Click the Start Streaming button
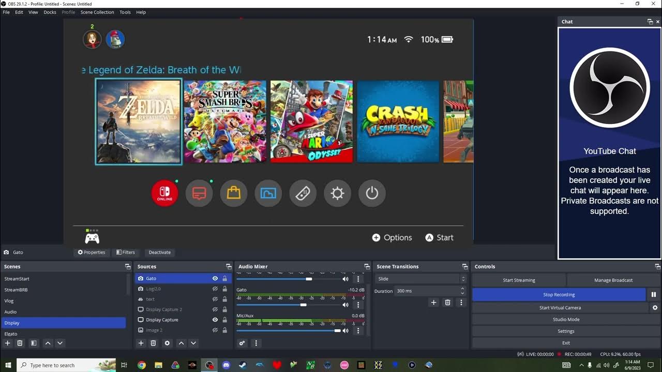Image resolution: width=662 pixels, height=372 pixels. (x=519, y=280)
